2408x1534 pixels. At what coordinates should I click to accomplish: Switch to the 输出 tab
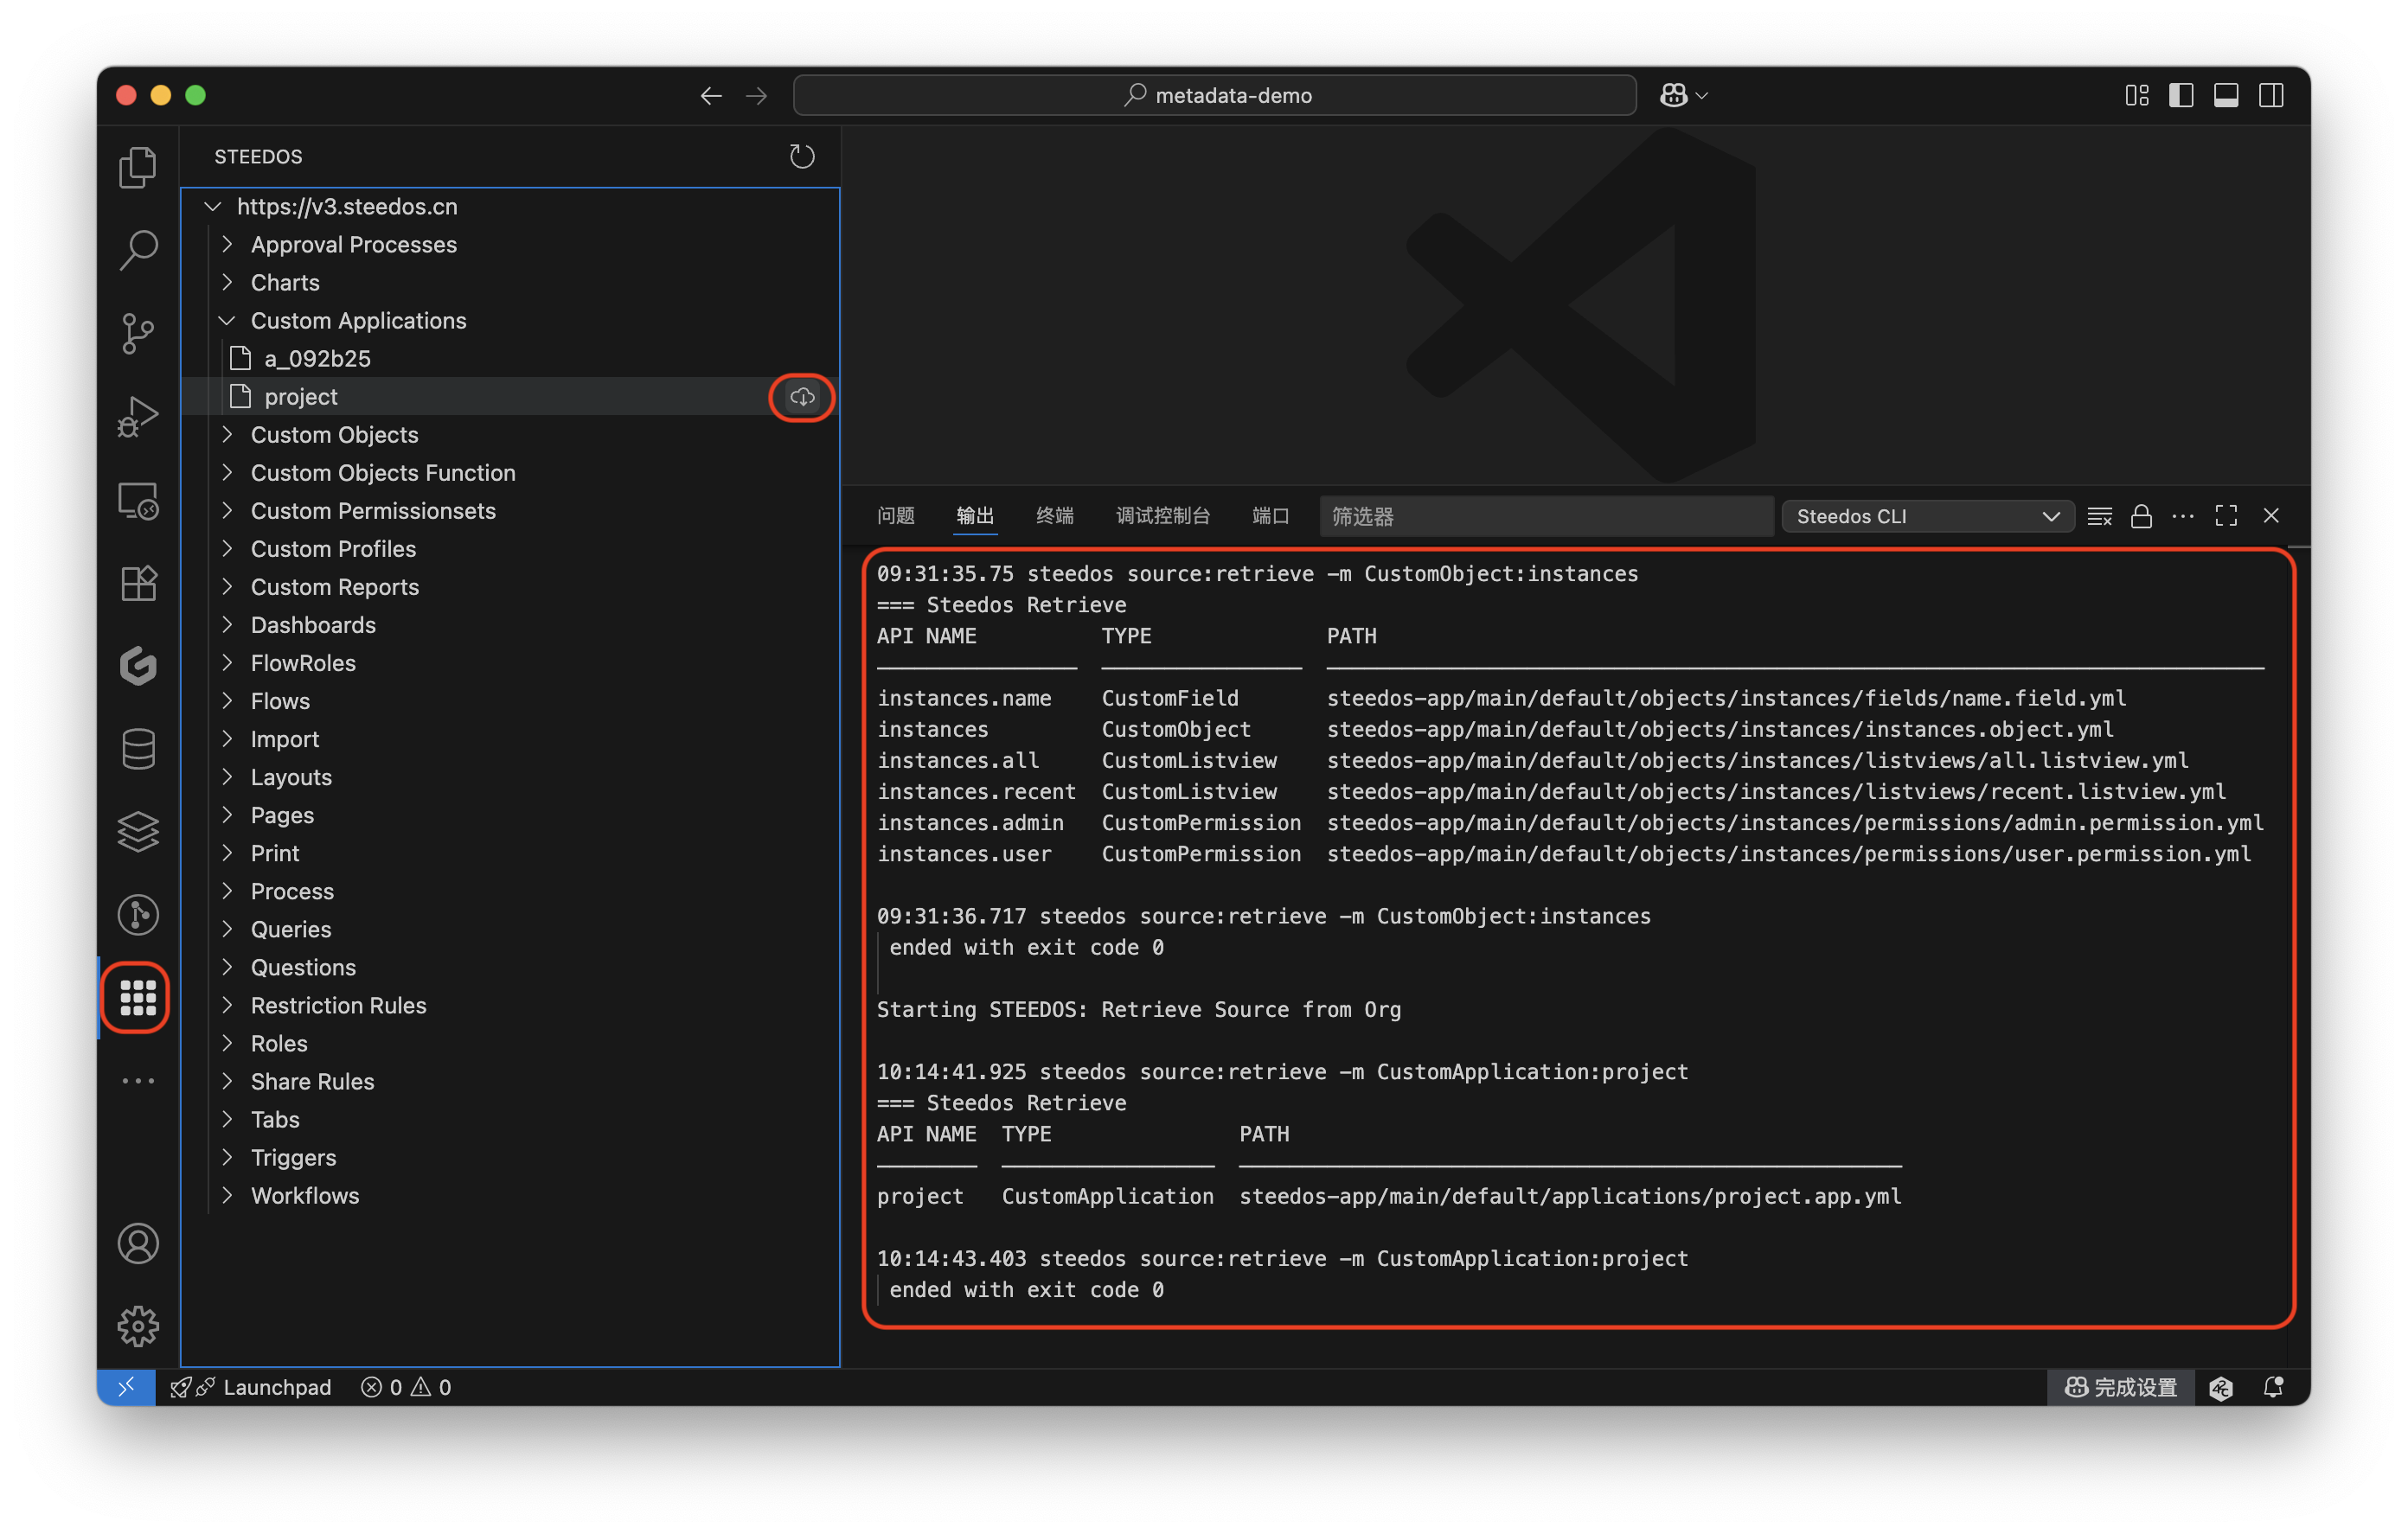pyautogui.click(x=975, y=516)
